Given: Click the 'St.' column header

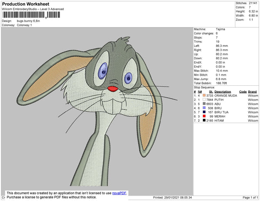Looking at the screenshot, I should pos(211,92).
